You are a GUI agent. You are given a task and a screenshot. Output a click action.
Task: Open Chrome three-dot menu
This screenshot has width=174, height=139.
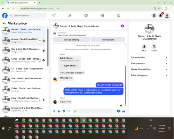click(171, 8)
